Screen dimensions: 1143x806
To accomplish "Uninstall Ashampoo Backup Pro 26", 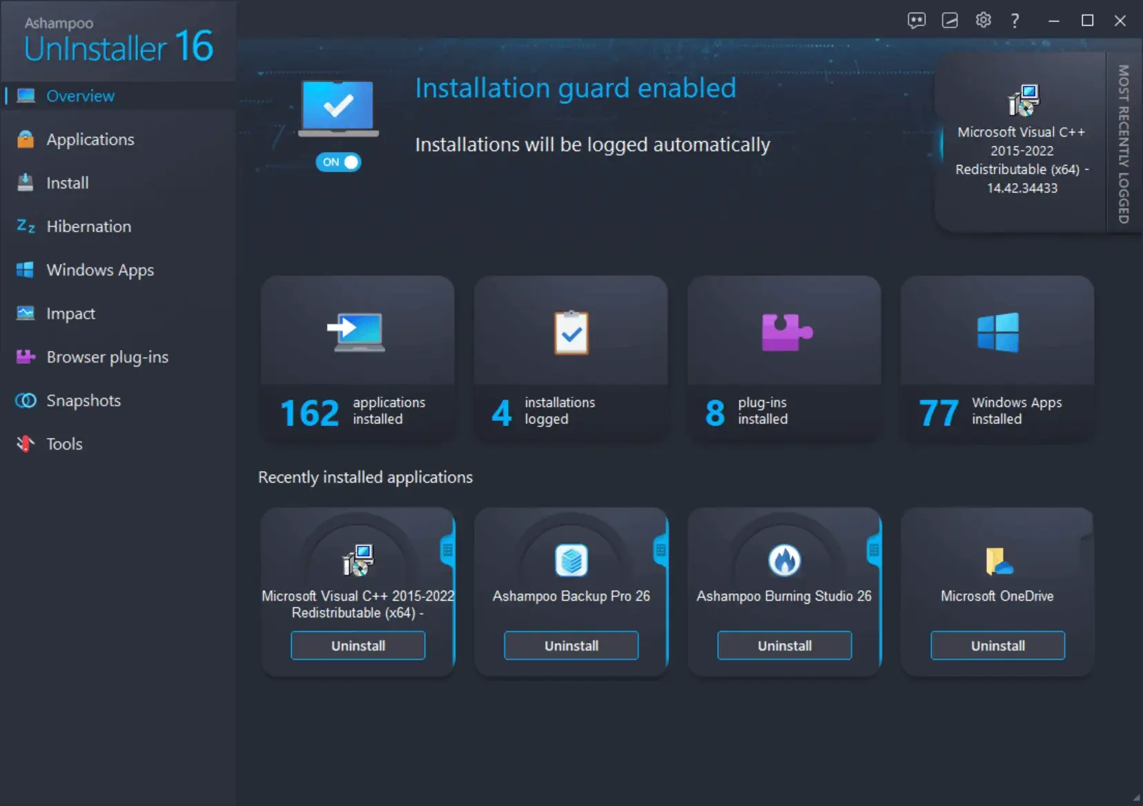I will [x=571, y=646].
